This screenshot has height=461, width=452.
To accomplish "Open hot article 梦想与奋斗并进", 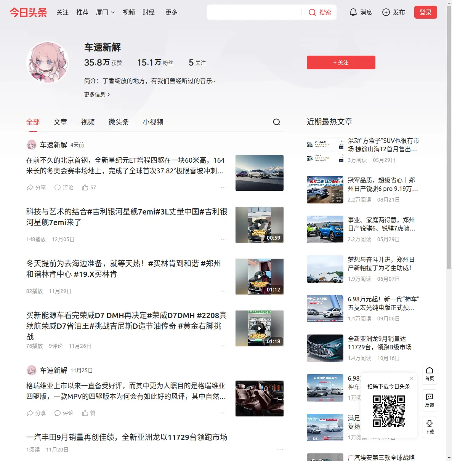I will tap(381, 264).
